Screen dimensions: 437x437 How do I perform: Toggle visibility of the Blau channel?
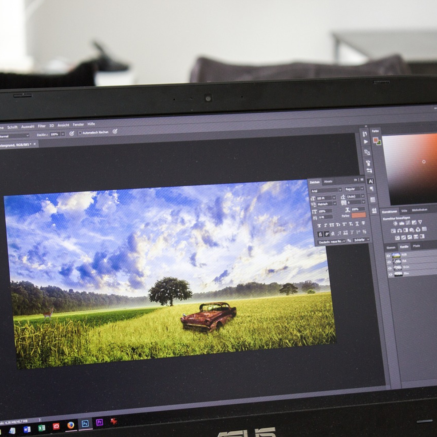click(x=390, y=275)
